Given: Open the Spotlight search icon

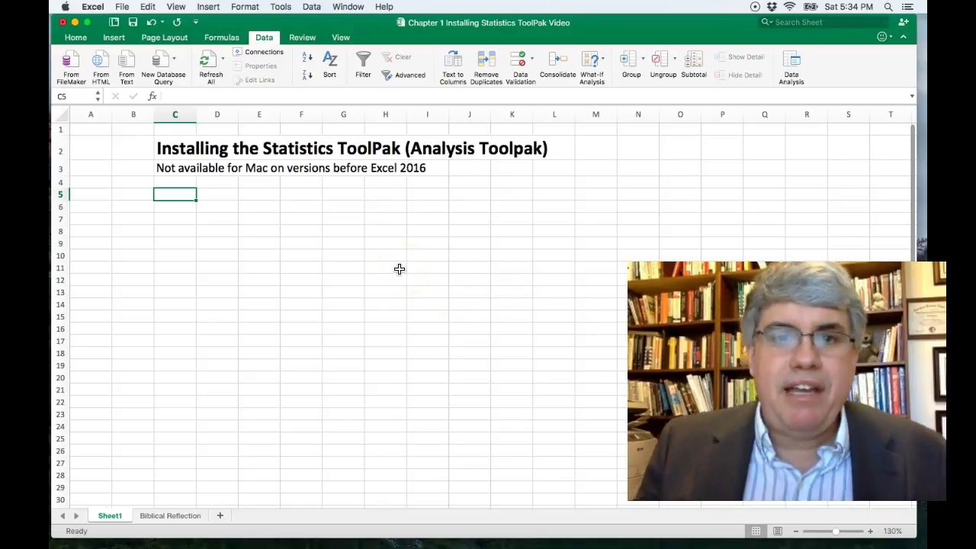Looking at the screenshot, I should (x=888, y=7).
